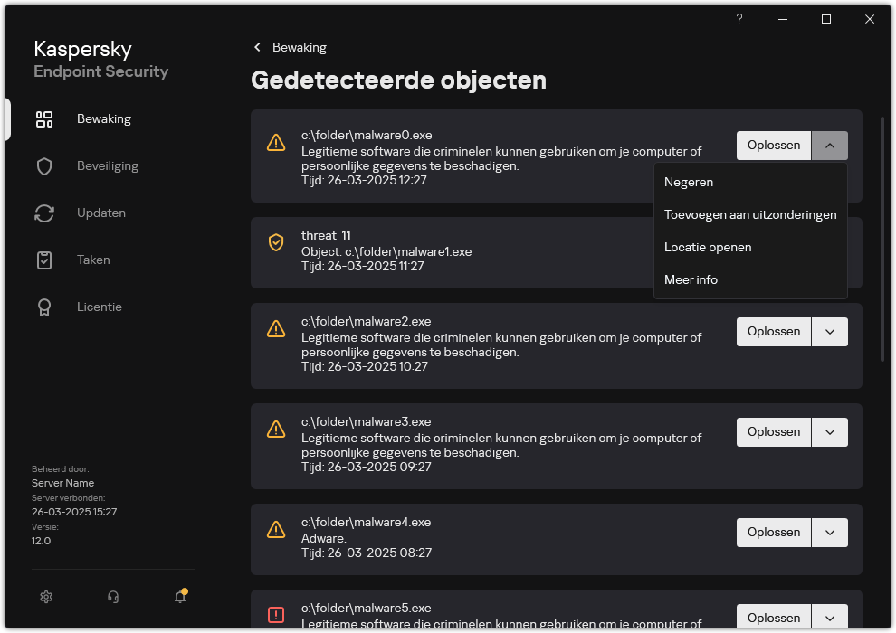Click the help question mark at top
The width and height of the screenshot is (896, 633).
coord(739,19)
